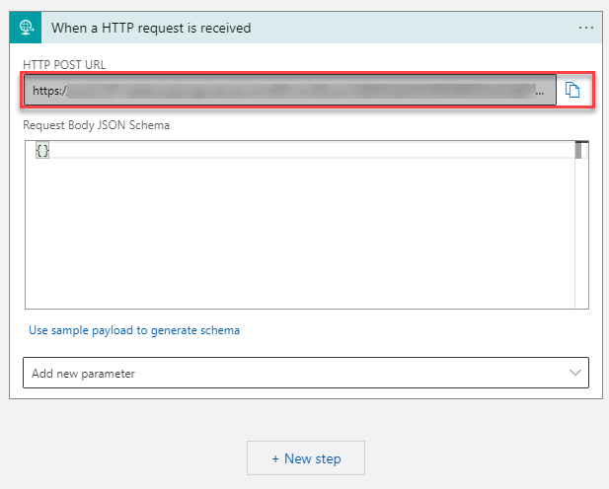Add a New step to the workflow
The height and width of the screenshot is (489, 609).
[306, 458]
